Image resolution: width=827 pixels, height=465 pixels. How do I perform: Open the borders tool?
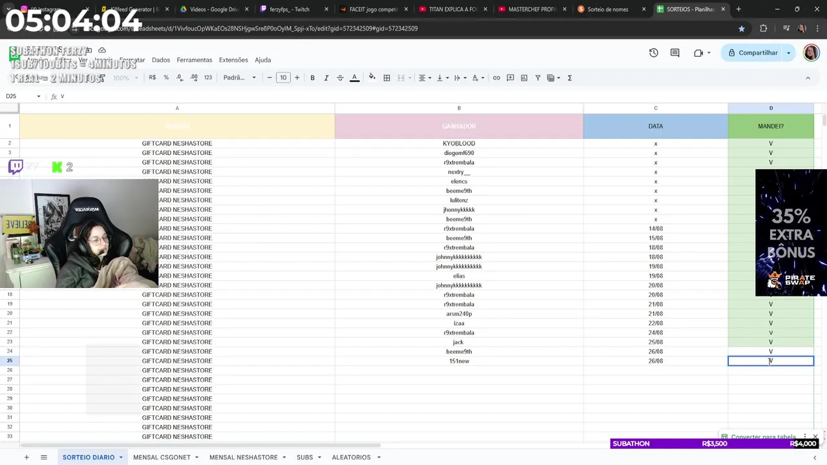(386, 77)
